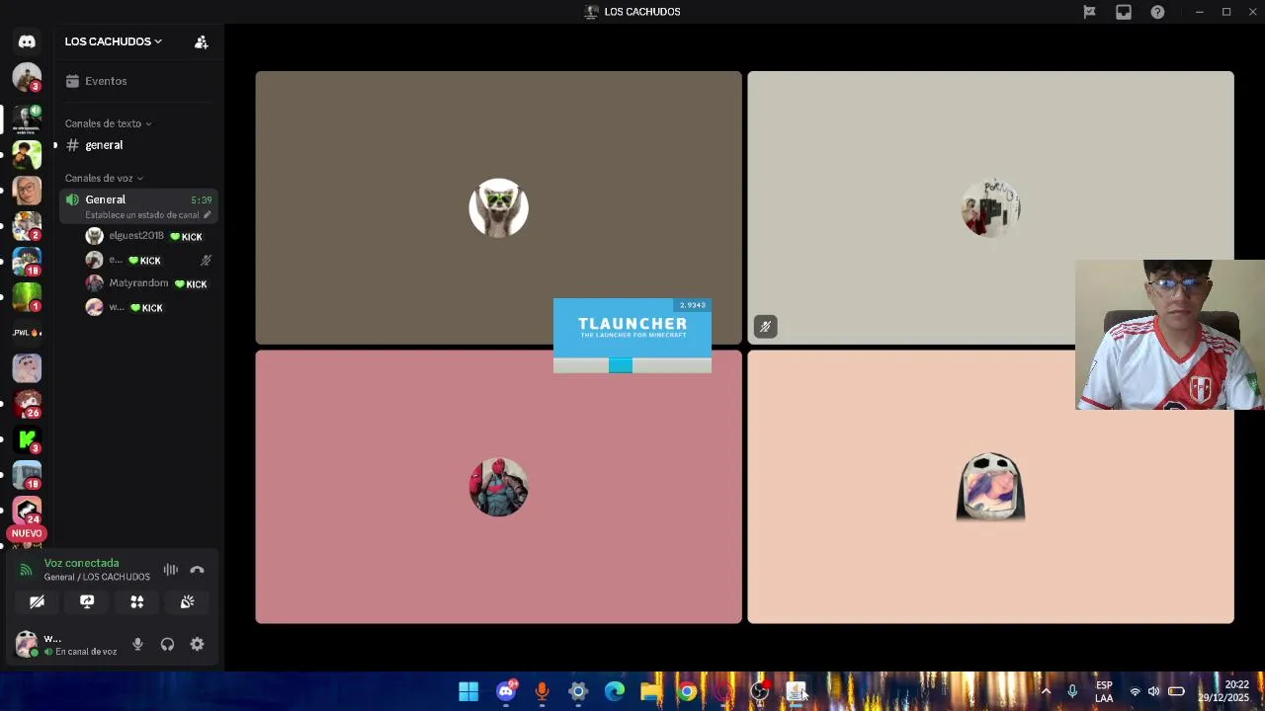Collapse the Canales de texto category
The image size is (1265, 711).
coord(108,123)
